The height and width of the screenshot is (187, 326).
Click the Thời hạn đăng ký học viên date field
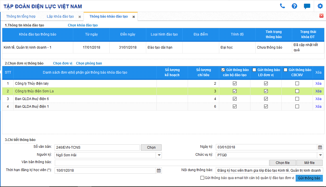(105, 171)
